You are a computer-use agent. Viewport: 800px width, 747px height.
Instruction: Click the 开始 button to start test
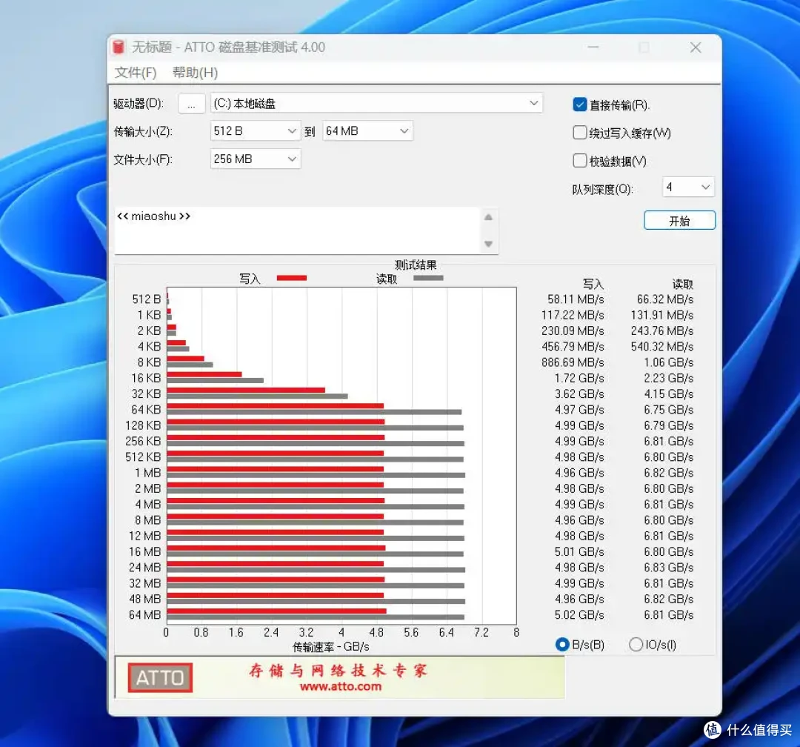[x=679, y=221]
